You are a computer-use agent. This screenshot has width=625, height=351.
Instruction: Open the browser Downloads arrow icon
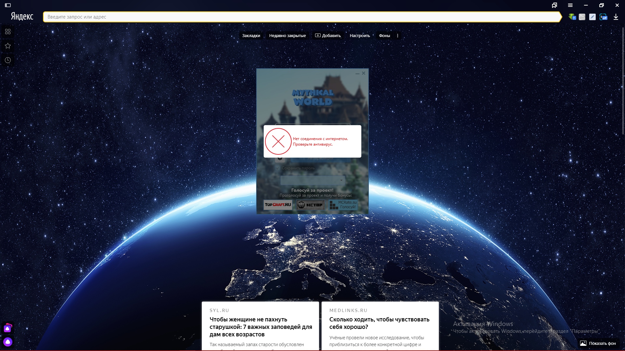[x=616, y=17]
